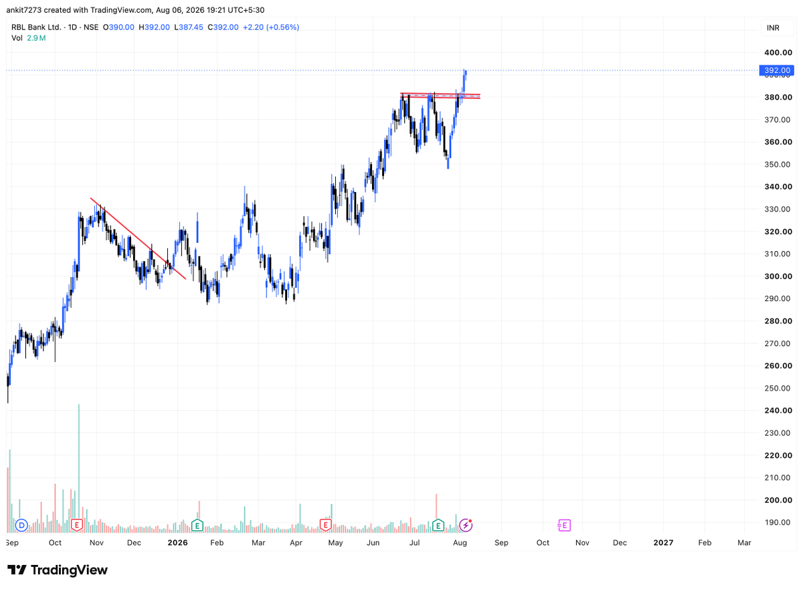Click the 340.00 price axis label
The width and height of the screenshot is (803, 589).
(x=778, y=187)
